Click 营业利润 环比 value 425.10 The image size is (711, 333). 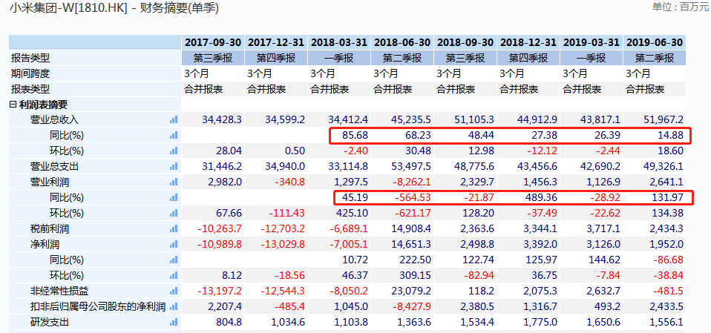(x=353, y=213)
